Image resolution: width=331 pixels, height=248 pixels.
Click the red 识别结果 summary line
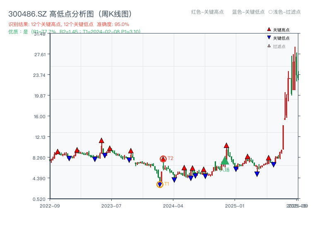click(69, 24)
